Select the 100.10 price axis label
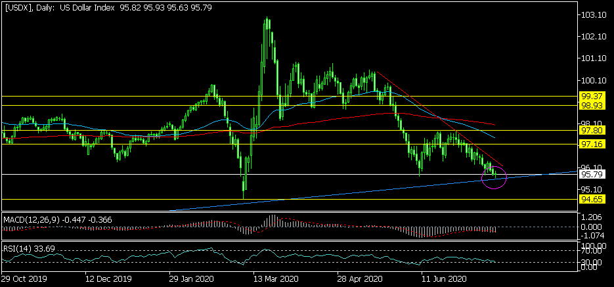The width and height of the screenshot is (614, 287). [x=594, y=80]
